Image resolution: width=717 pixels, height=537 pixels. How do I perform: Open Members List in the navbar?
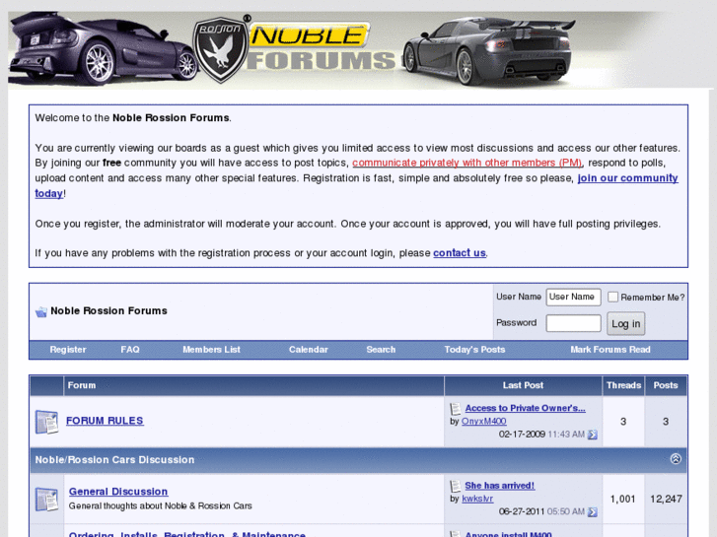[x=211, y=350]
